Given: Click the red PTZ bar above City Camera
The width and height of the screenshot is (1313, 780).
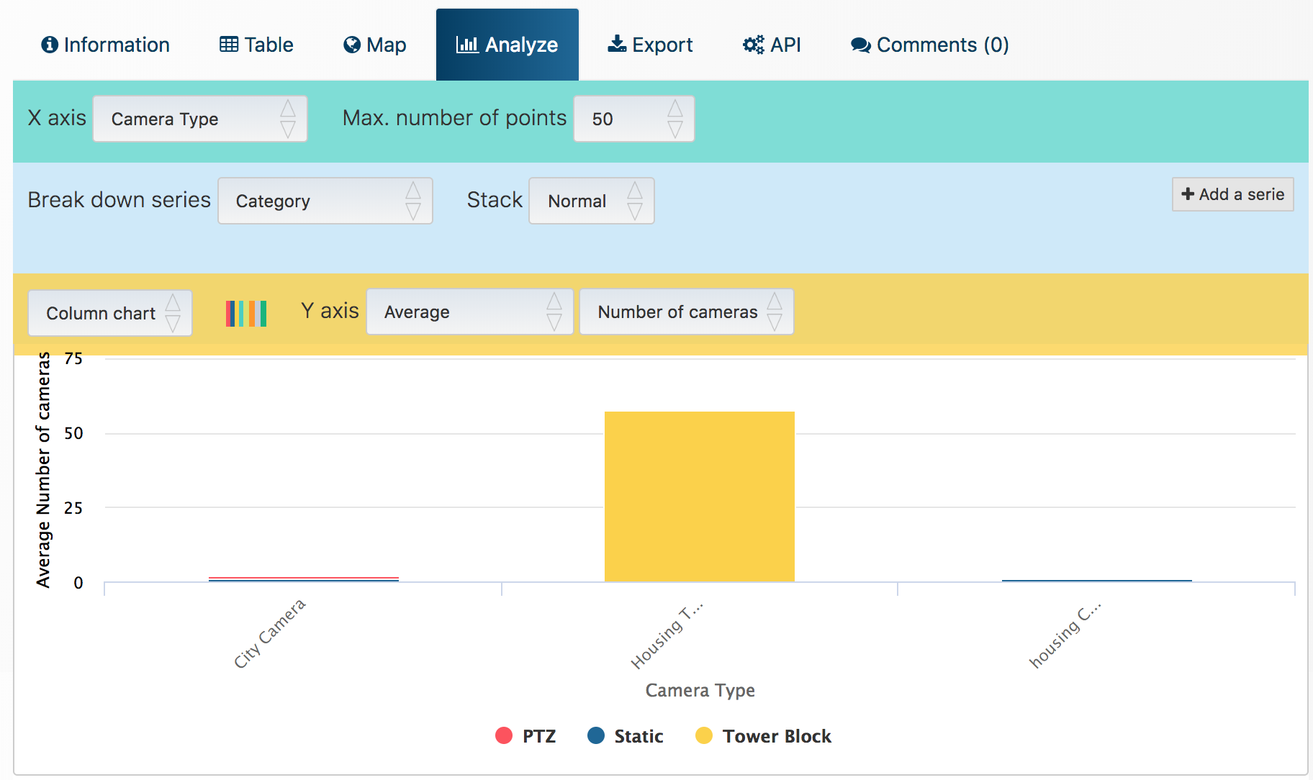Looking at the screenshot, I should (x=304, y=578).
